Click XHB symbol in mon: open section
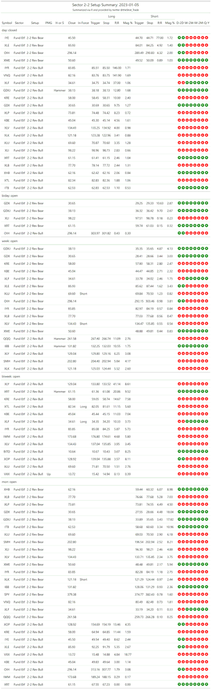The image size is (211, 689). (x=6, y=490)
